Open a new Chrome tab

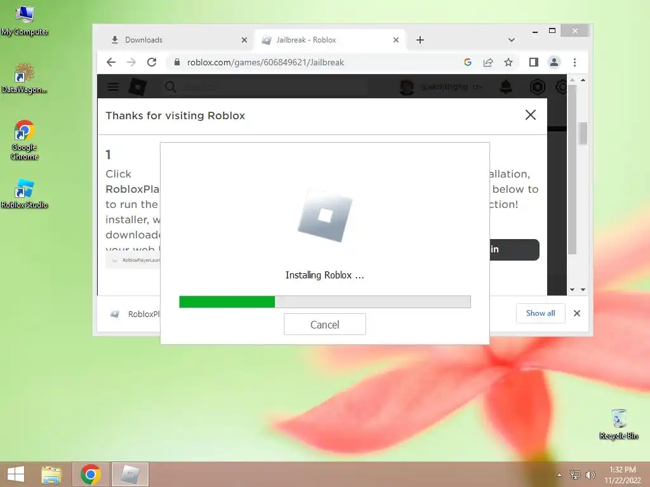tap(420, 40)
